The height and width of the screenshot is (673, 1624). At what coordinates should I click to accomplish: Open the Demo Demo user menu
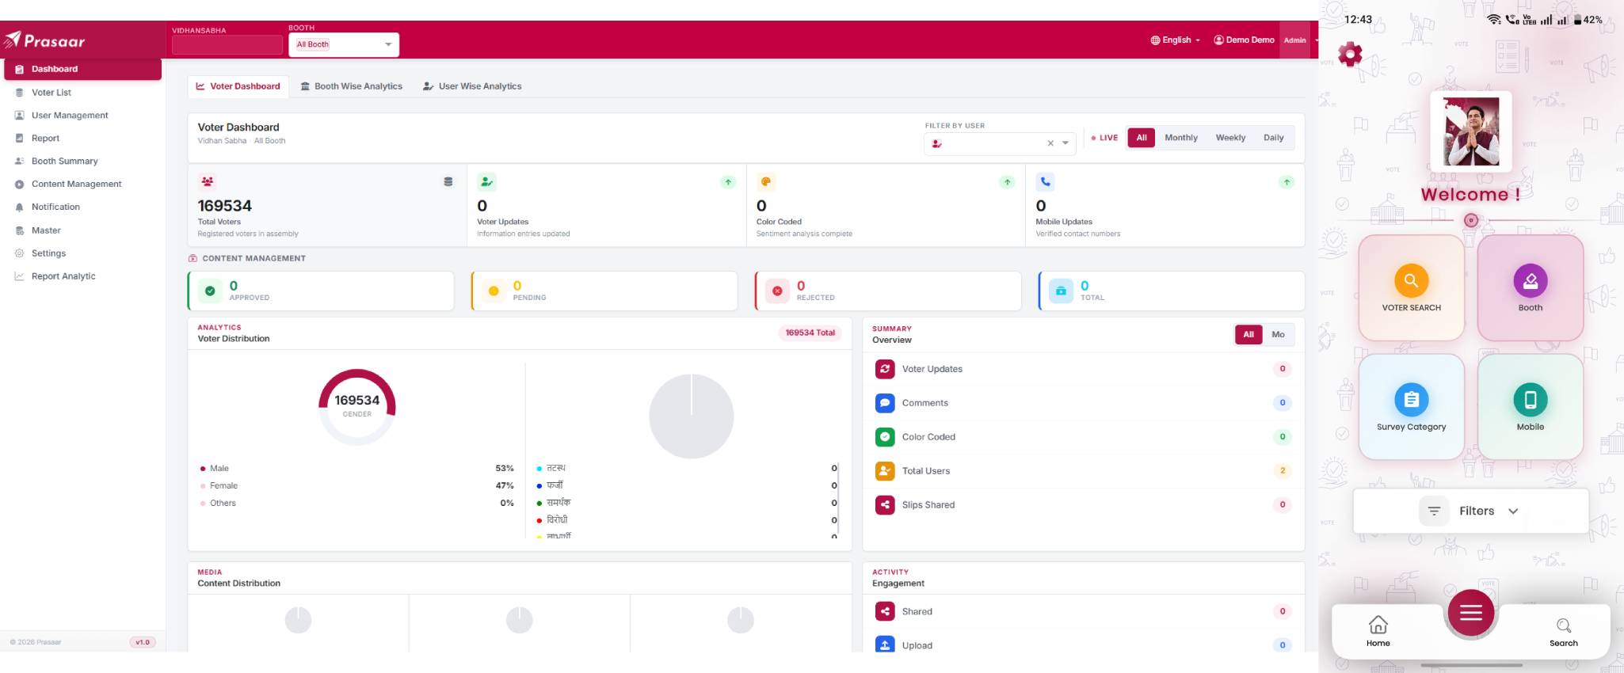pyautogui.click(x=1244, y=40)
